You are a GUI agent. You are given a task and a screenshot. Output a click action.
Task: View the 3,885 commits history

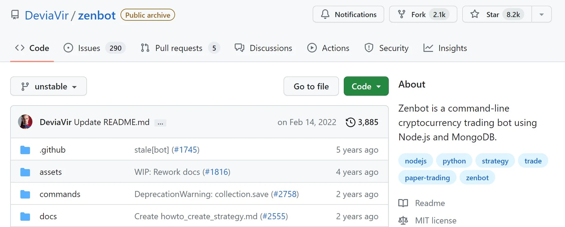(x=362, y=122)
